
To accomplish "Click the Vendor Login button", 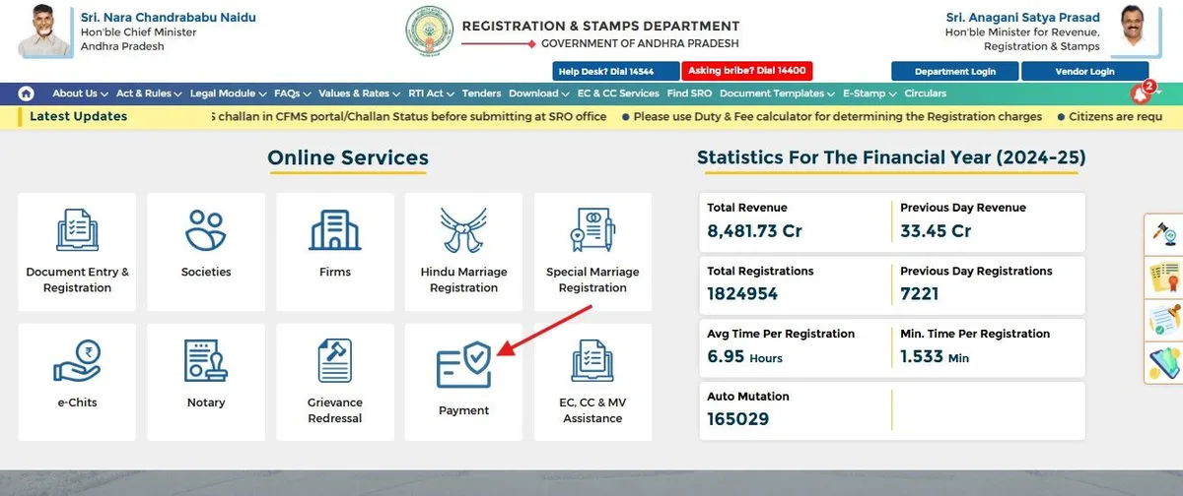I will coord(1083,72).
